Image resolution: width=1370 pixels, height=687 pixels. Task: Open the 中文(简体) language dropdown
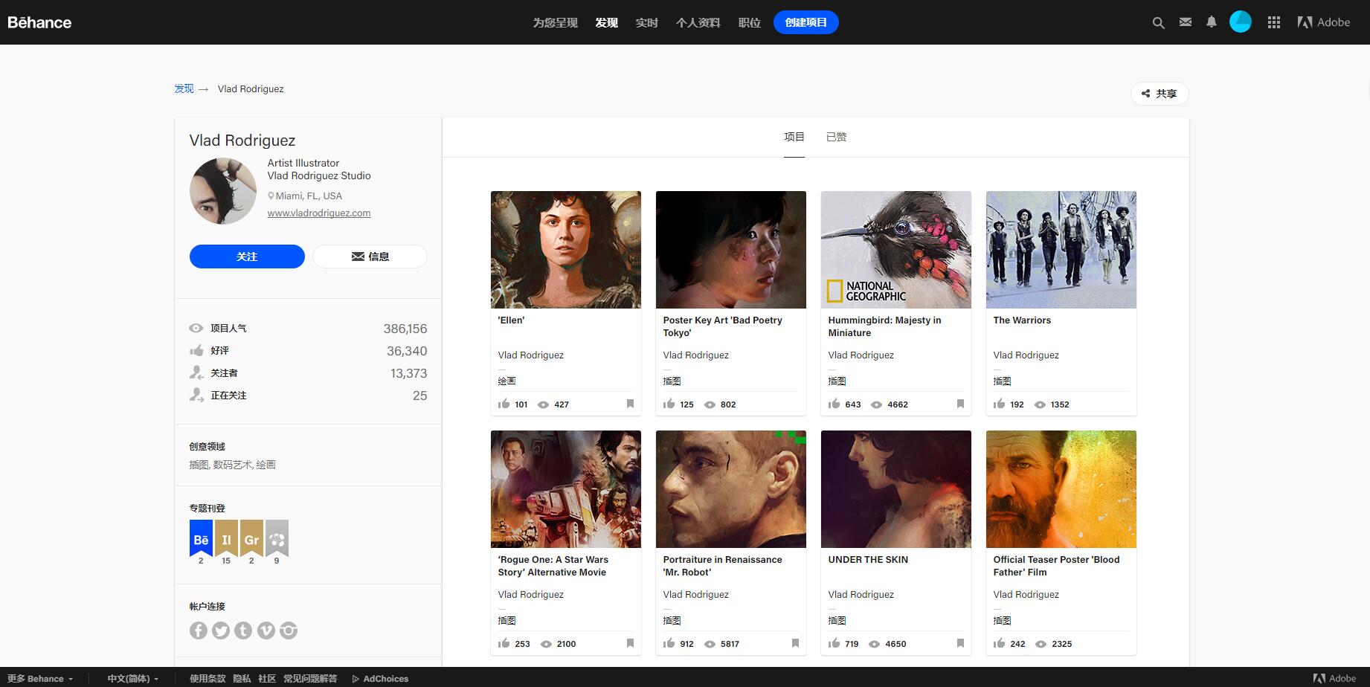coord(133,678)
